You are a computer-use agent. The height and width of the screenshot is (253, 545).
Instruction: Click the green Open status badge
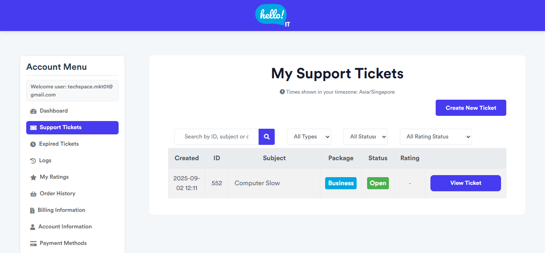[x=378, y=183]
